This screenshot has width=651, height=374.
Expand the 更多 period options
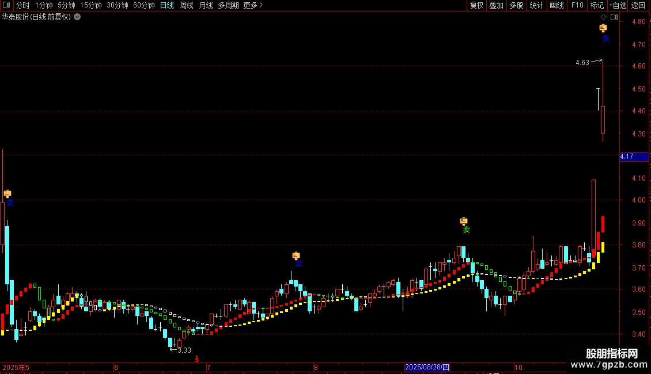pos(253,5)
